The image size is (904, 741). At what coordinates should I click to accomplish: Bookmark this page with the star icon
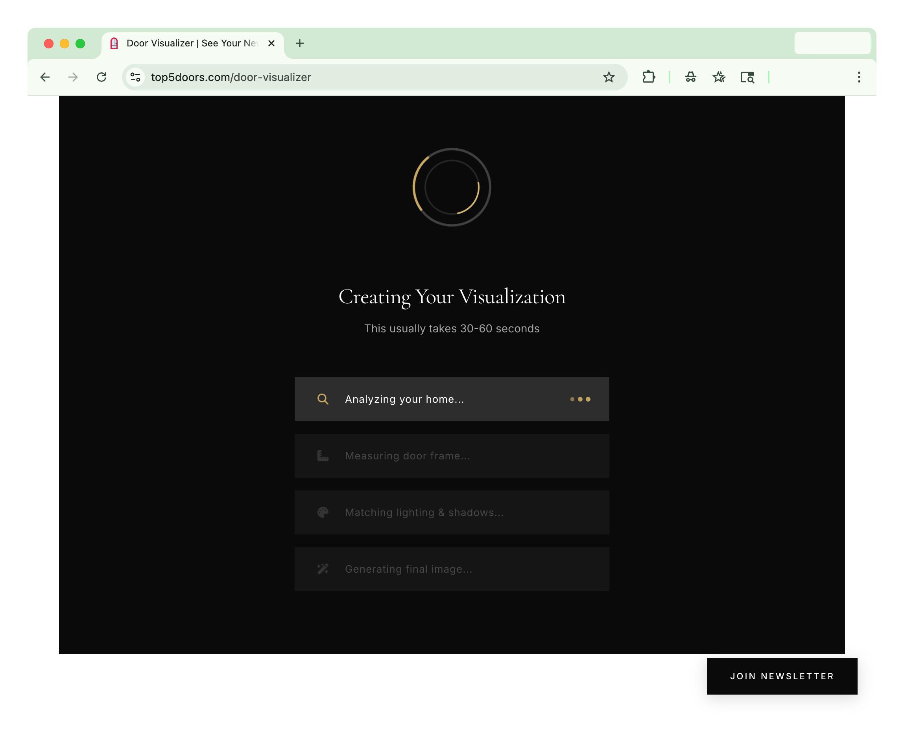[x=609, y=77]
